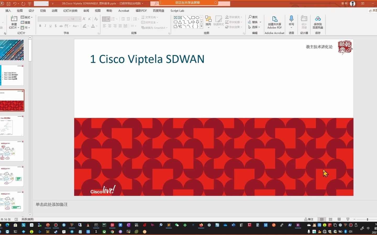Open the Slide Show (幻灯片放映) ribbon tab

(70, 11)
